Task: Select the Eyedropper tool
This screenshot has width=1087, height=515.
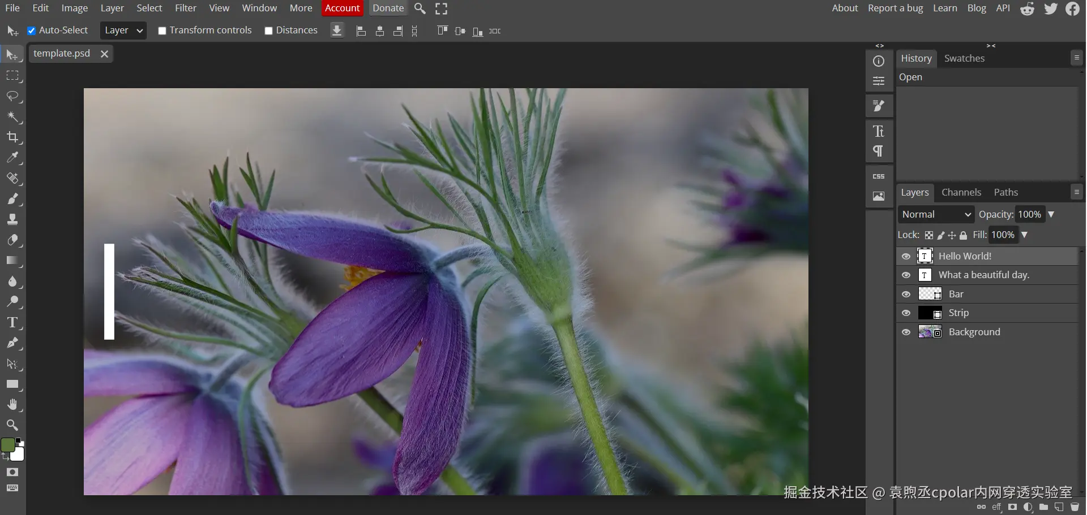Action: pos(12,158)
